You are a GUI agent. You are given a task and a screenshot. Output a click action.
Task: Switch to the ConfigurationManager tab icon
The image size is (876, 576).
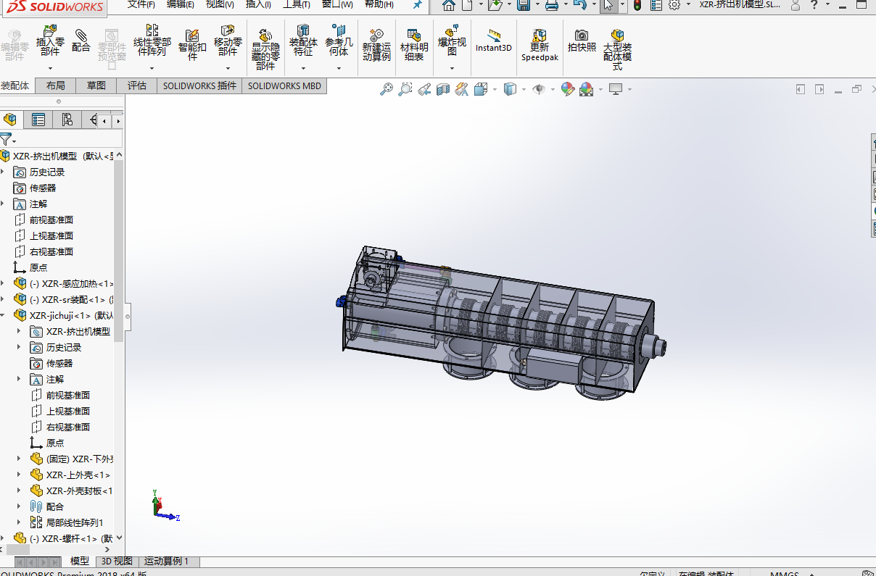67,120
